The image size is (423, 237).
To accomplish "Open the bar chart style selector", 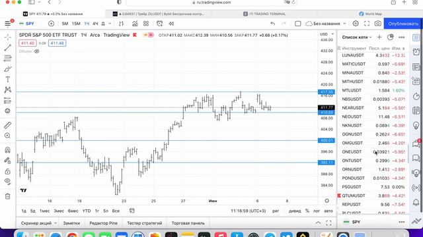I will pos(121,24).
